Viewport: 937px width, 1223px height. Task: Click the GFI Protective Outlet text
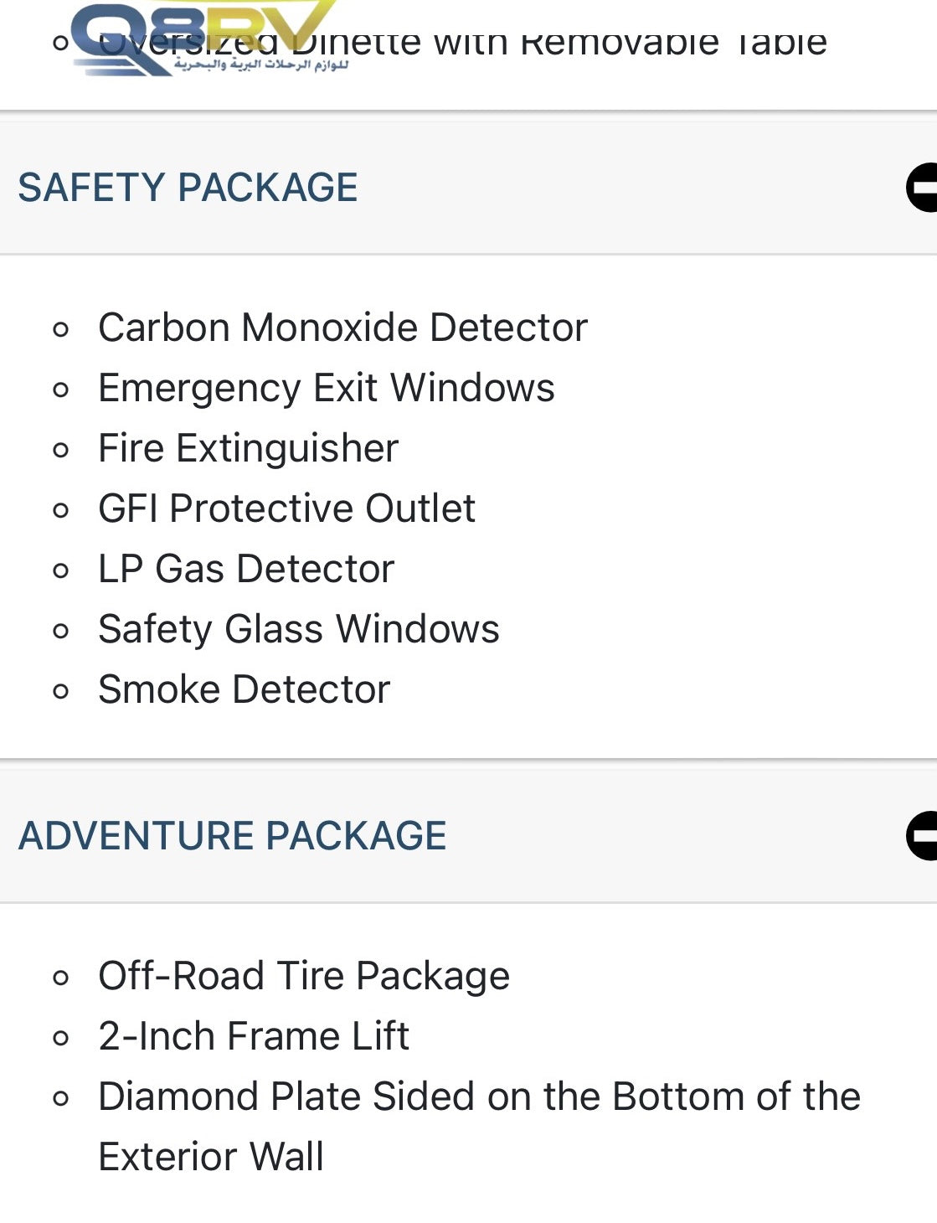[286, 508]
